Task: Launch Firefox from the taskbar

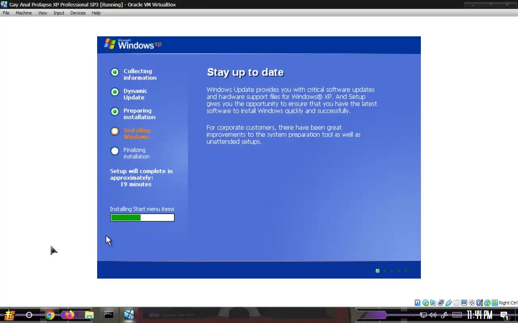Action: [70, 315]
